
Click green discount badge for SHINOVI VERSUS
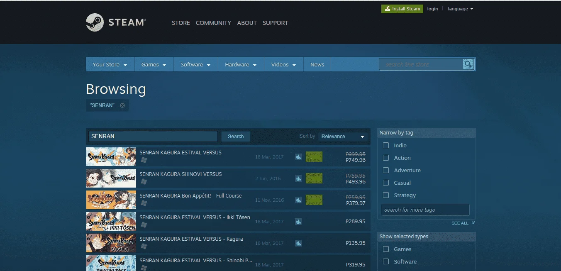pos(314,178)
